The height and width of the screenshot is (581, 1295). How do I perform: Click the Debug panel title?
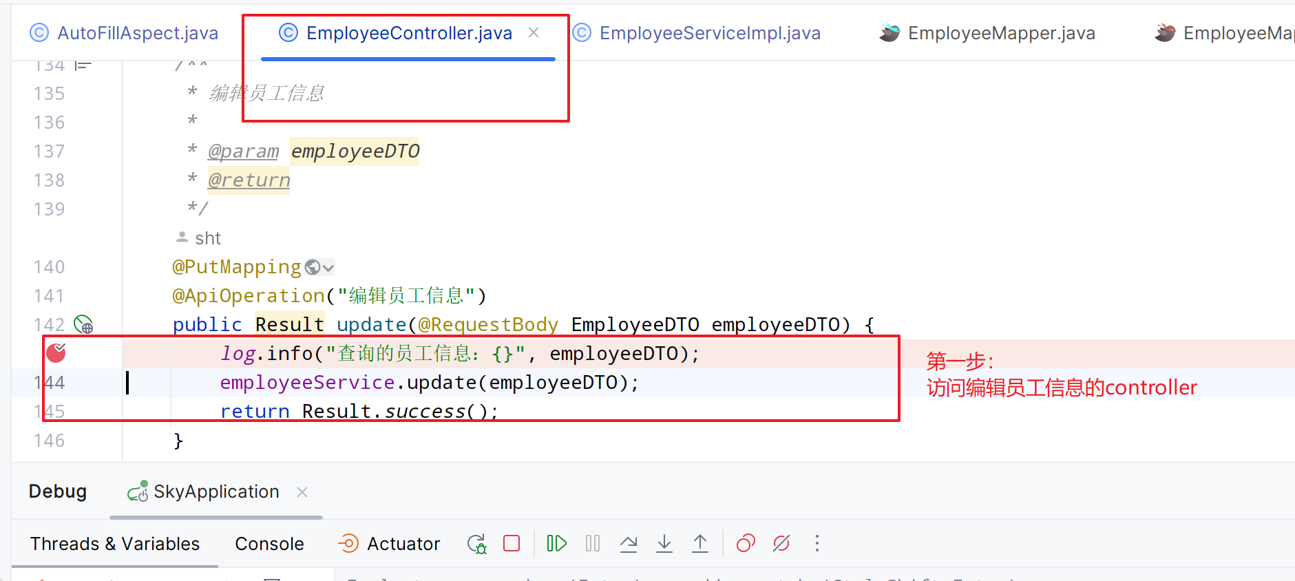pos(58,492)
